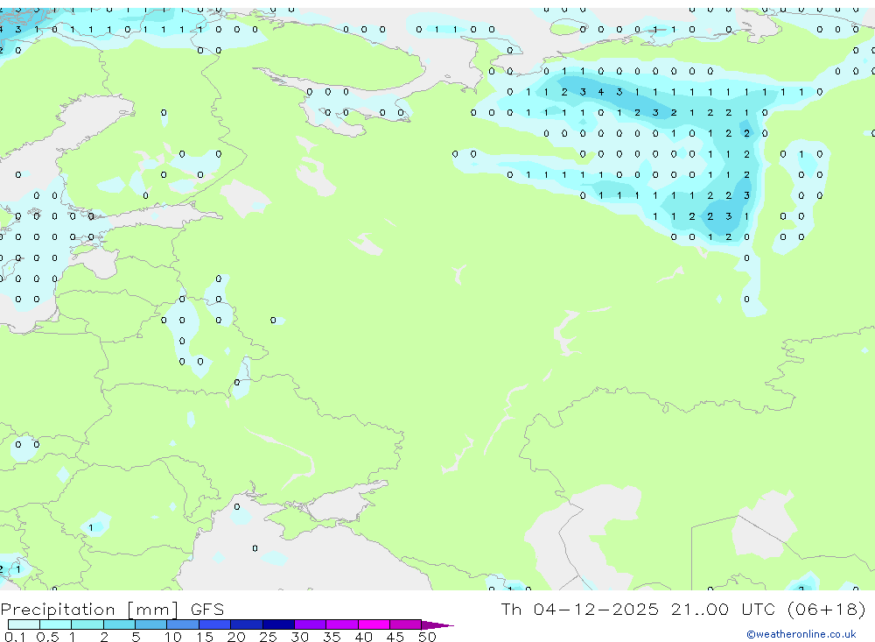Select the 35–40 mm violet legend swatch
875x642 pixels.
pos(342,624)
